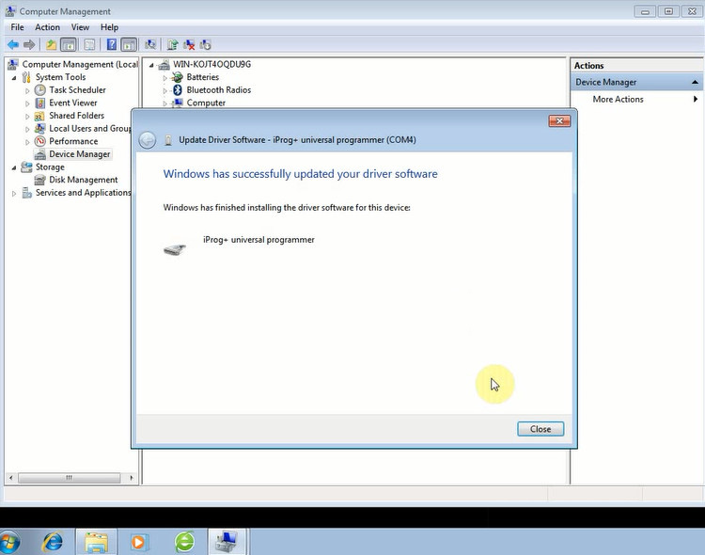
Task: Collapse the Storage node
Action: (x=14, y=167)
